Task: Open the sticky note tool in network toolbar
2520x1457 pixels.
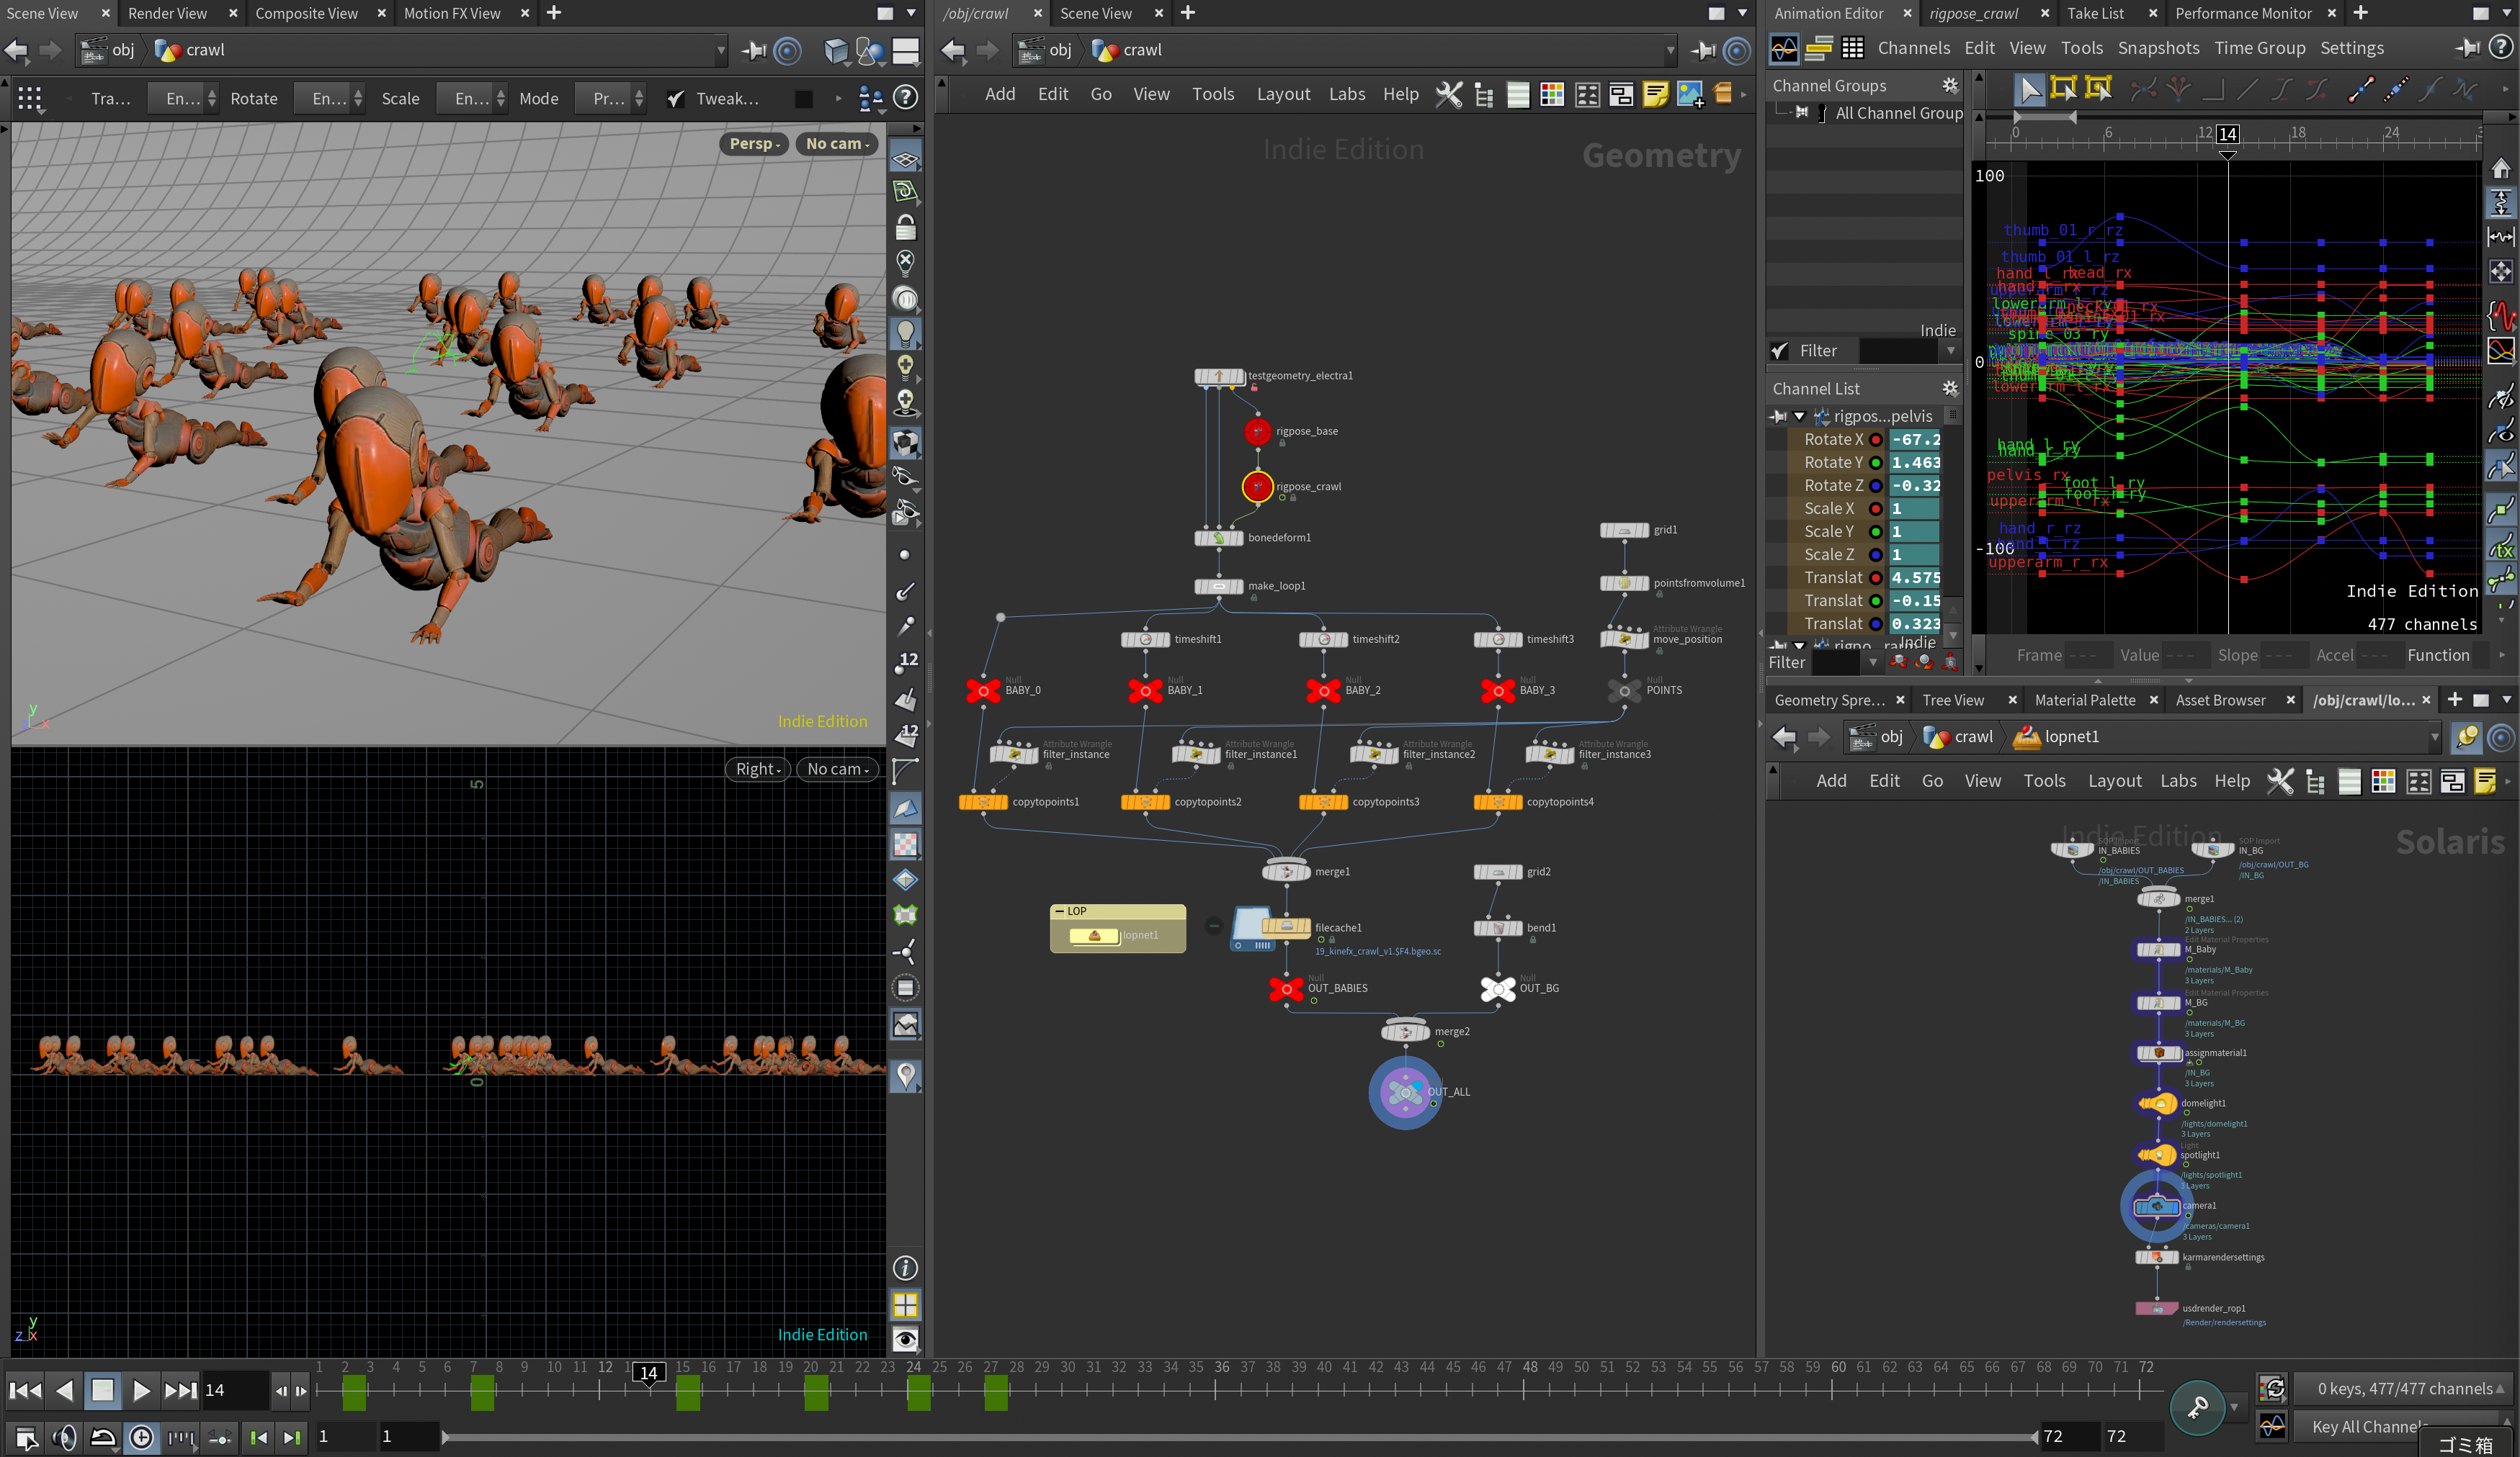Action: point(1655,95)
